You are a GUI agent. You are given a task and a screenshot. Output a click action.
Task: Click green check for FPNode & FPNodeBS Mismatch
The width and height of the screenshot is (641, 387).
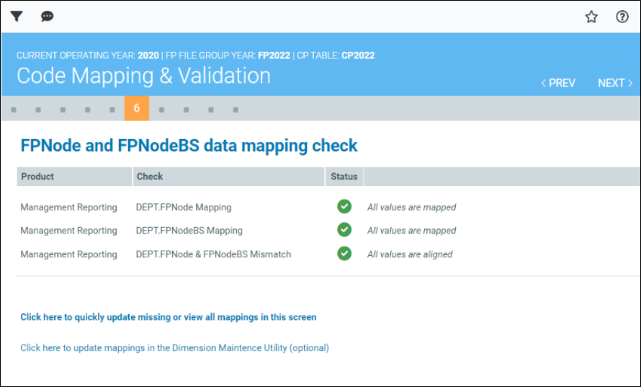click(x=344, y=254)
